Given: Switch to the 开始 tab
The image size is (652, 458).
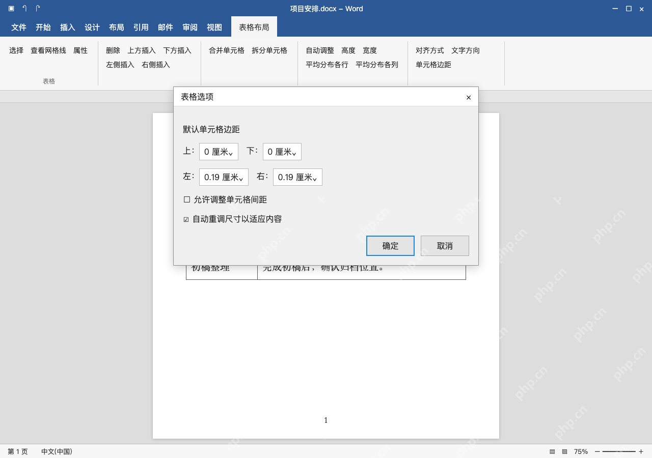Looking at the screenshot, I should click(43, 27).
